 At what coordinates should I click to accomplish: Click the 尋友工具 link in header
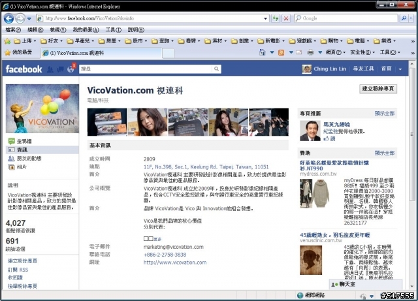[363, 69]
